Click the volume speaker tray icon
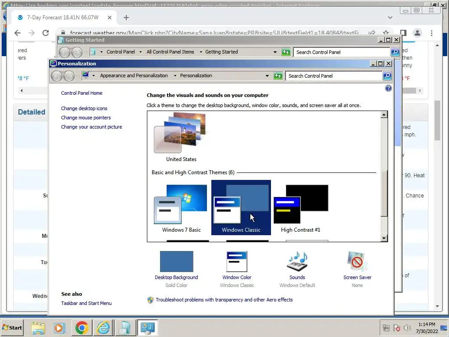Screen dimensions: 449x337 (407, 328)
